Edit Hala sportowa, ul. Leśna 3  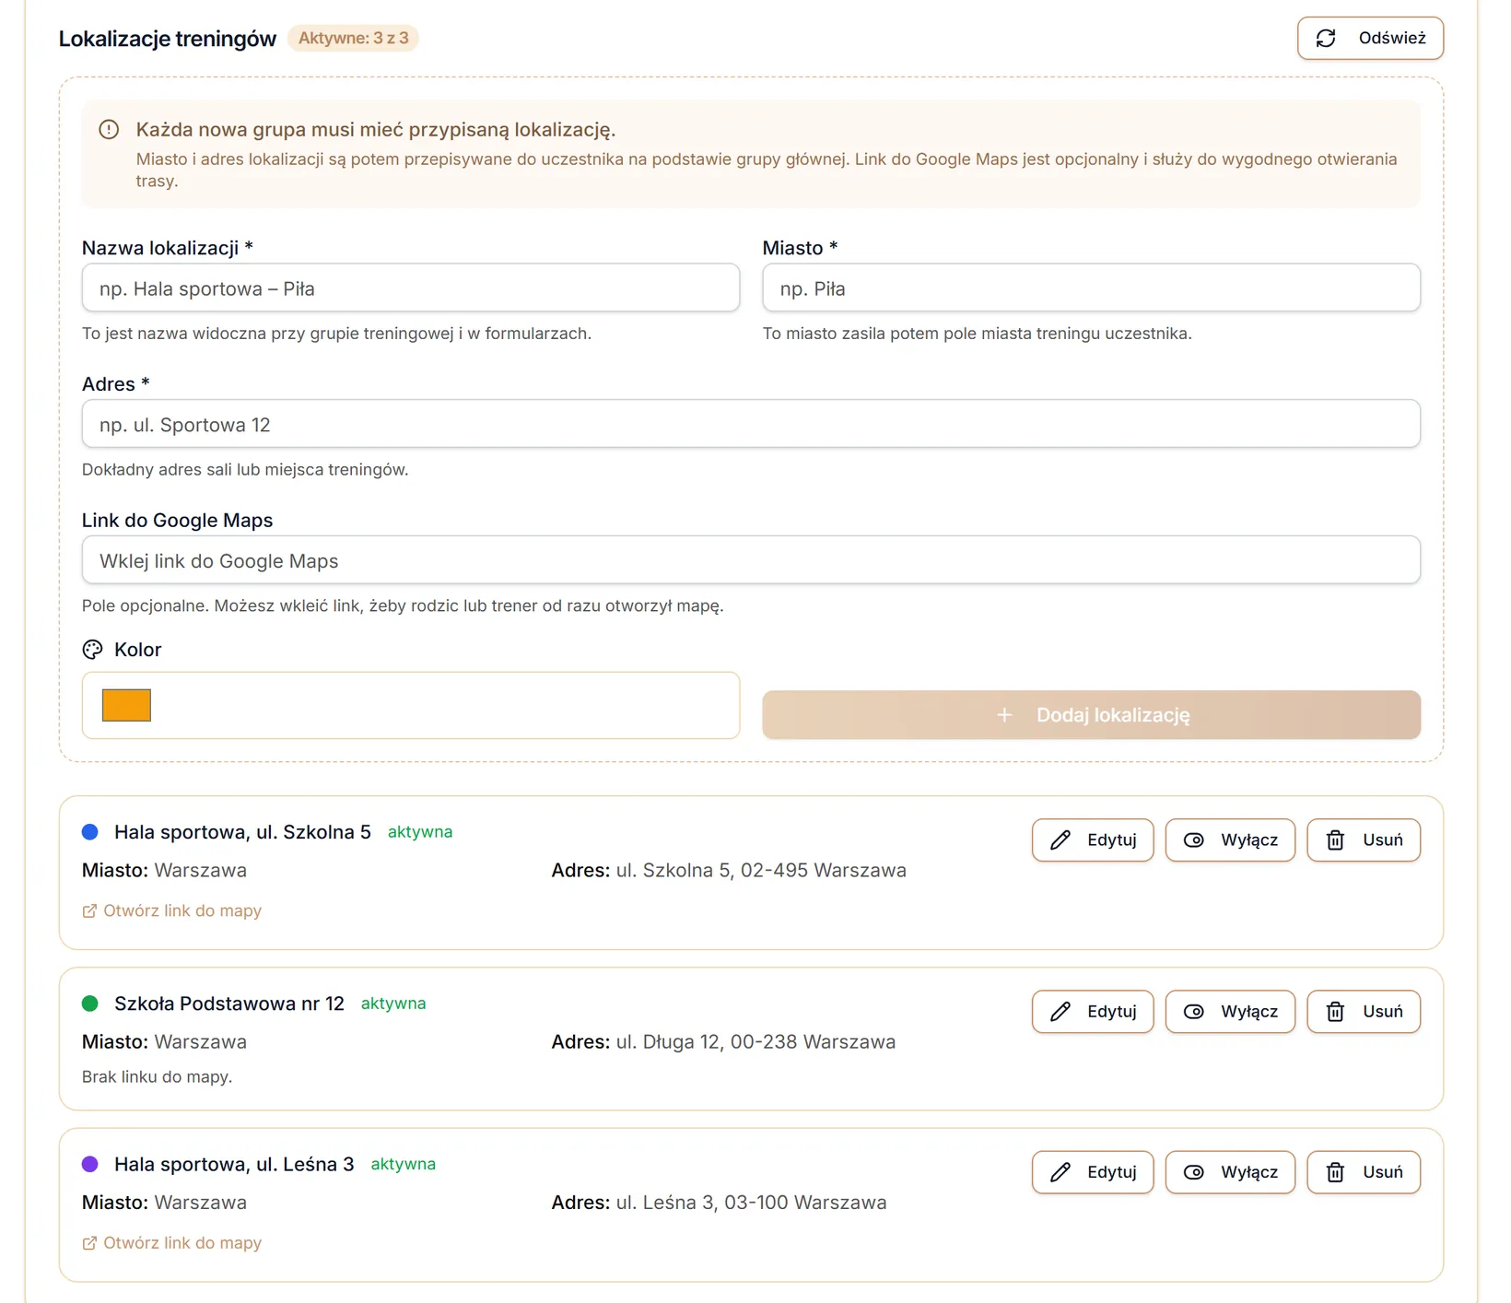pyautogui.click(x=1093, y=1172)
